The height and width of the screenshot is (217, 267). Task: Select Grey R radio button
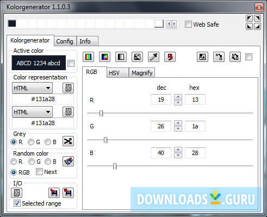[14, 142]
